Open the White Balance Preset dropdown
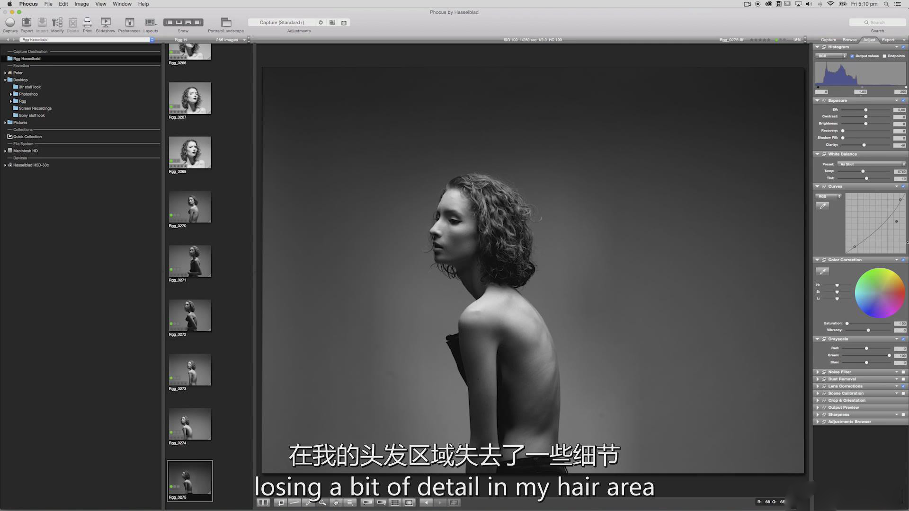 [x=872, y=164]
